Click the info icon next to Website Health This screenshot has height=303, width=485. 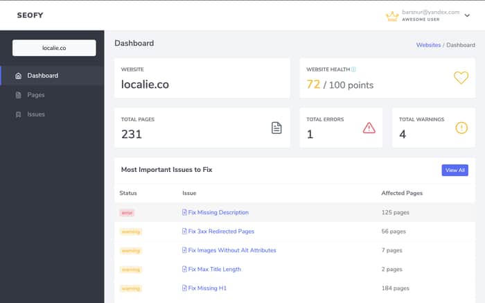point(353,69)
